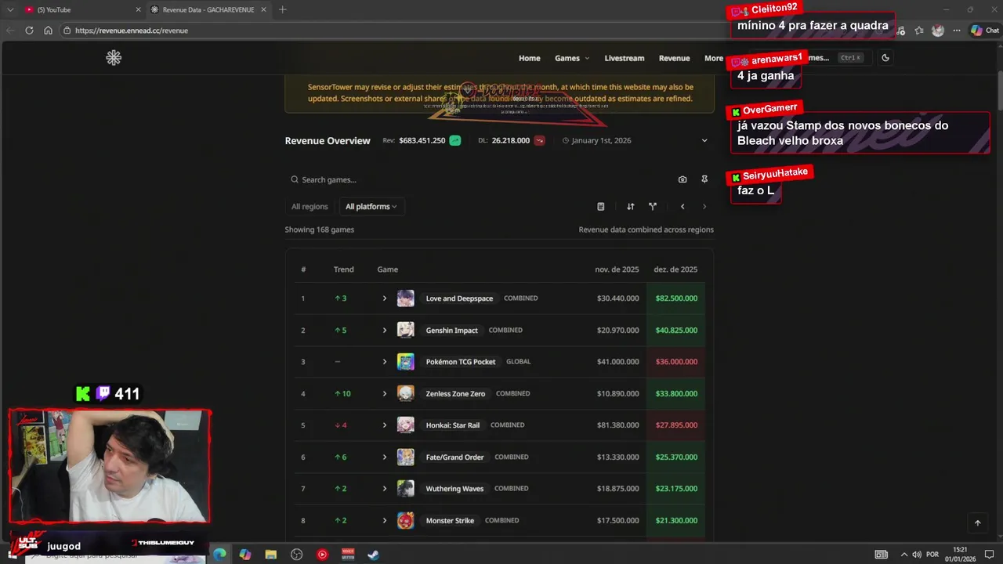Click the clock icon beside January 1st, 2026

point(566,141)
